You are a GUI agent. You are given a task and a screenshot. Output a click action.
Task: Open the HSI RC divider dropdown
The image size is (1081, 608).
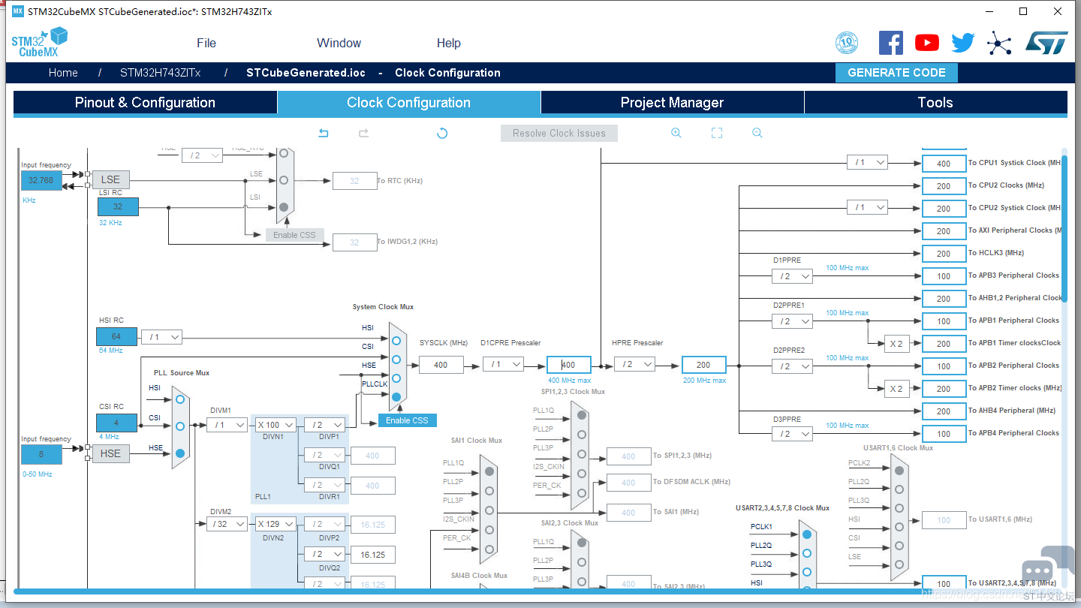161,337
